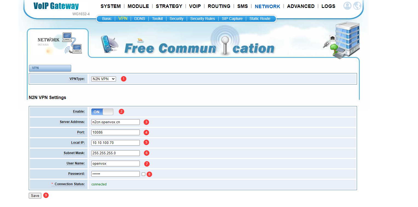418x207 pixels.
Task: Open the MODULE menu
Action: coord(138,6)
